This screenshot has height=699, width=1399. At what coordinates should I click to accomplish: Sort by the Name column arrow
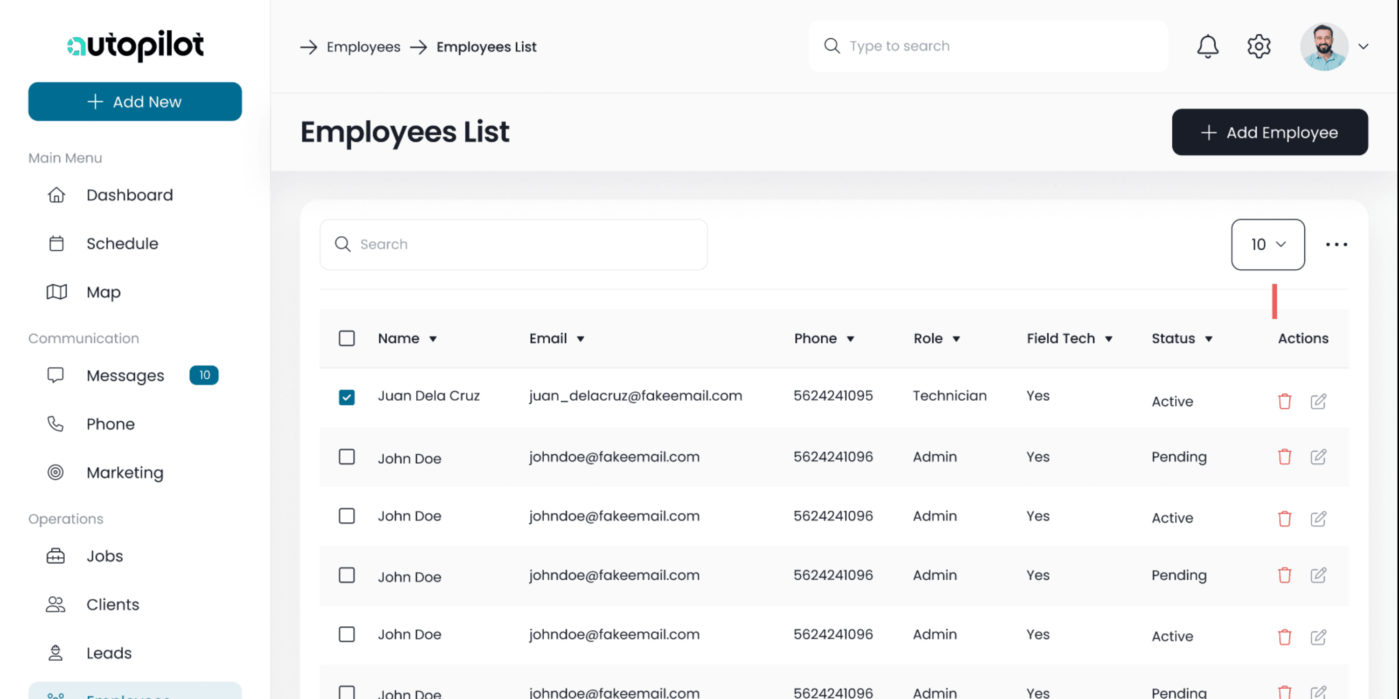(x=433, y=339)
